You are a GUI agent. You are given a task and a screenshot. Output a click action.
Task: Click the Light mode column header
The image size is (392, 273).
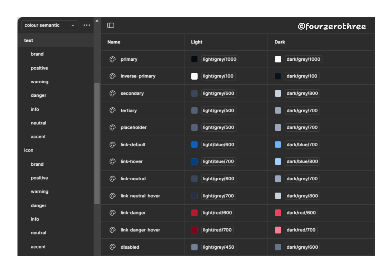coord(197,42)
